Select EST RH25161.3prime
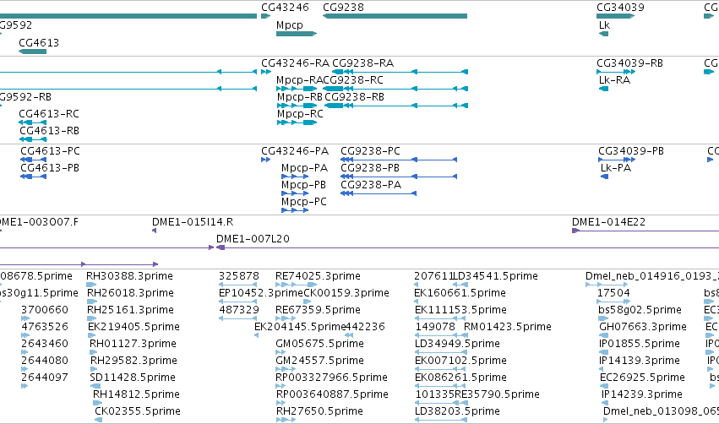 tap(130, 310)
